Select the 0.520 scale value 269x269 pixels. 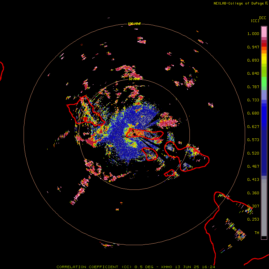pyautogui.click(x=253, y=153)
